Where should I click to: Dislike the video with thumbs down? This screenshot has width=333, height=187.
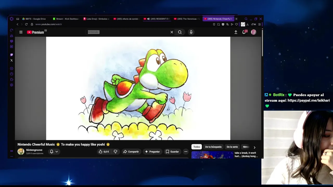[116, 152]
